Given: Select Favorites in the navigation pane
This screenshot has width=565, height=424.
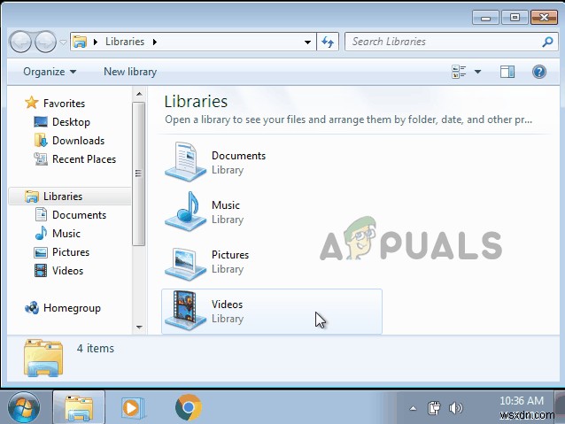Looking at the screenshot, I should 64,104.
